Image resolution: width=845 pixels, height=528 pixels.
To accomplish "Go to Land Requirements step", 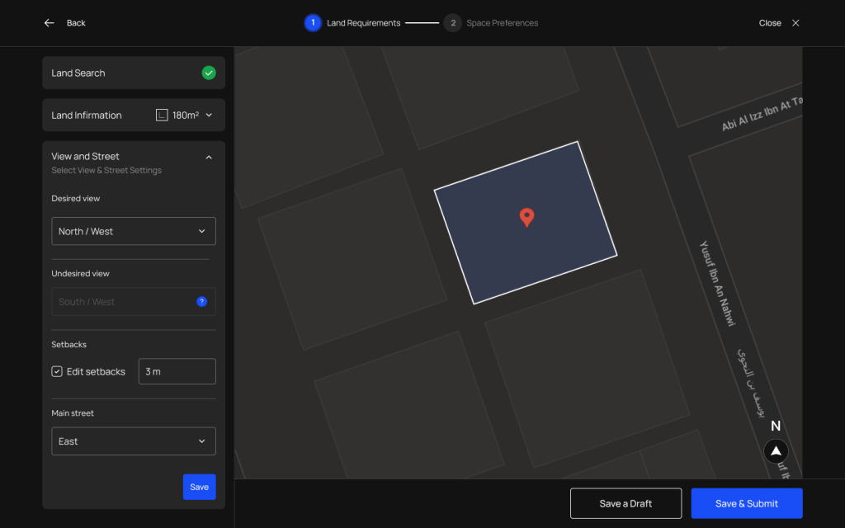I will [x=363, y=23].
